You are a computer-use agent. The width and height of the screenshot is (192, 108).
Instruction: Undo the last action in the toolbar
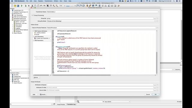(x=41, y=6)
